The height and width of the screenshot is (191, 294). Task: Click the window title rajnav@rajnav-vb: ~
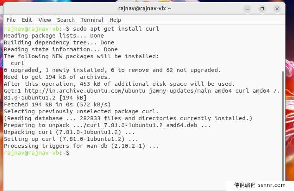pos(145,8)
